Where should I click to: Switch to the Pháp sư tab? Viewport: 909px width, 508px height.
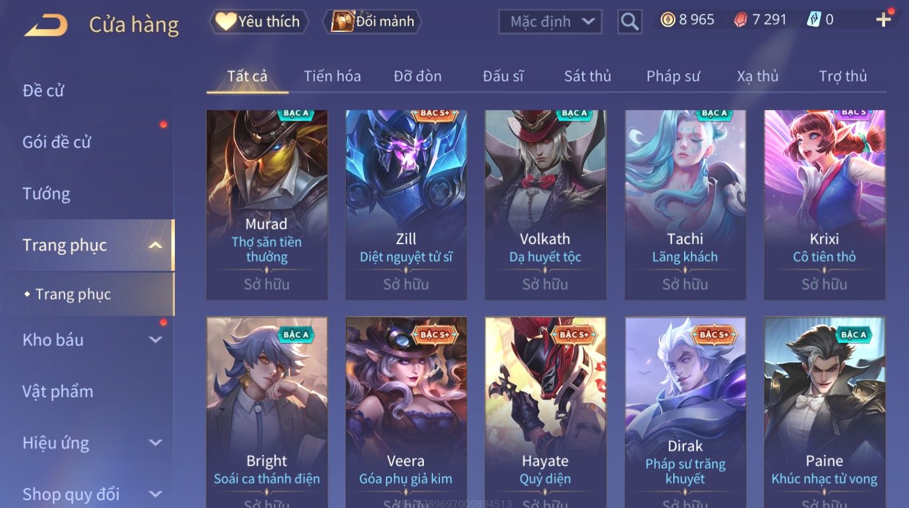pos(673,77)
